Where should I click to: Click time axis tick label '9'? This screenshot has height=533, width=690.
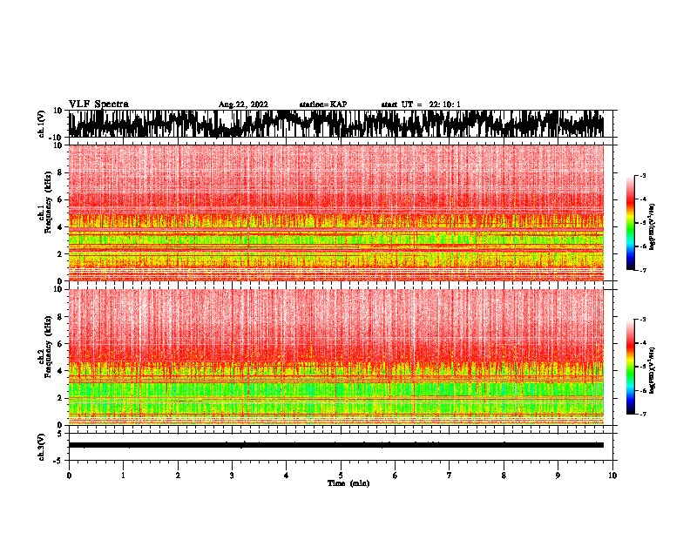pyautogui.click(x=558, y=476)
